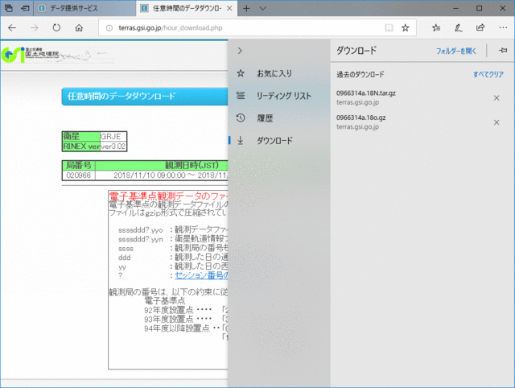Remove 0966314a.18N.tar.gz from download list
The image size is (515, 388).
(496, 98)
